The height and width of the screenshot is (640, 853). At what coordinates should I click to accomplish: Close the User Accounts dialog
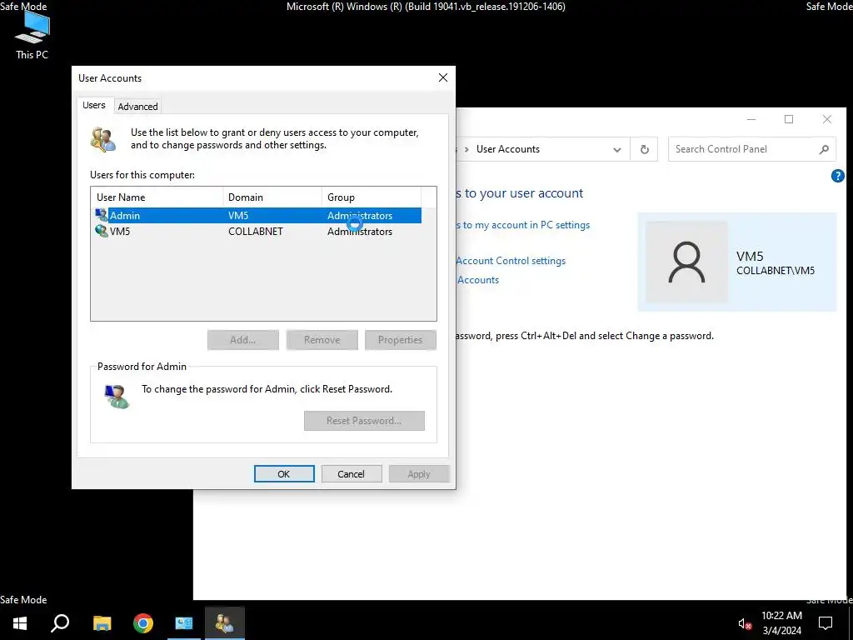point(443,77)
